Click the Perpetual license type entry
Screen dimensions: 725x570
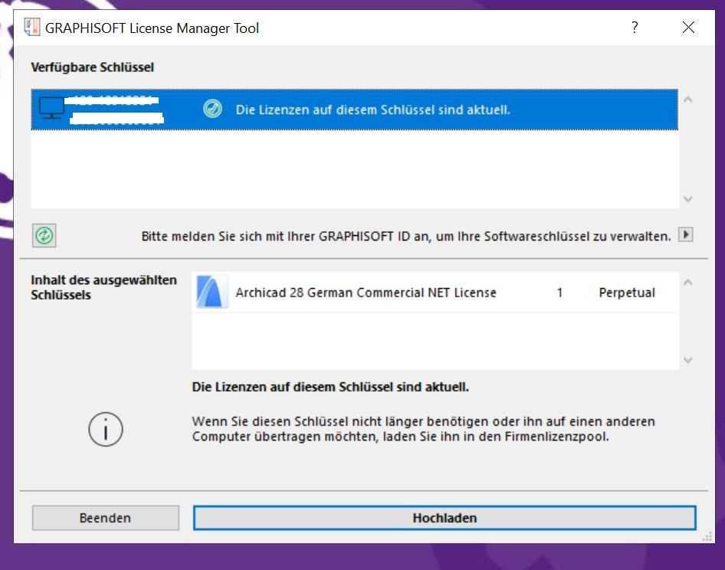627,293
